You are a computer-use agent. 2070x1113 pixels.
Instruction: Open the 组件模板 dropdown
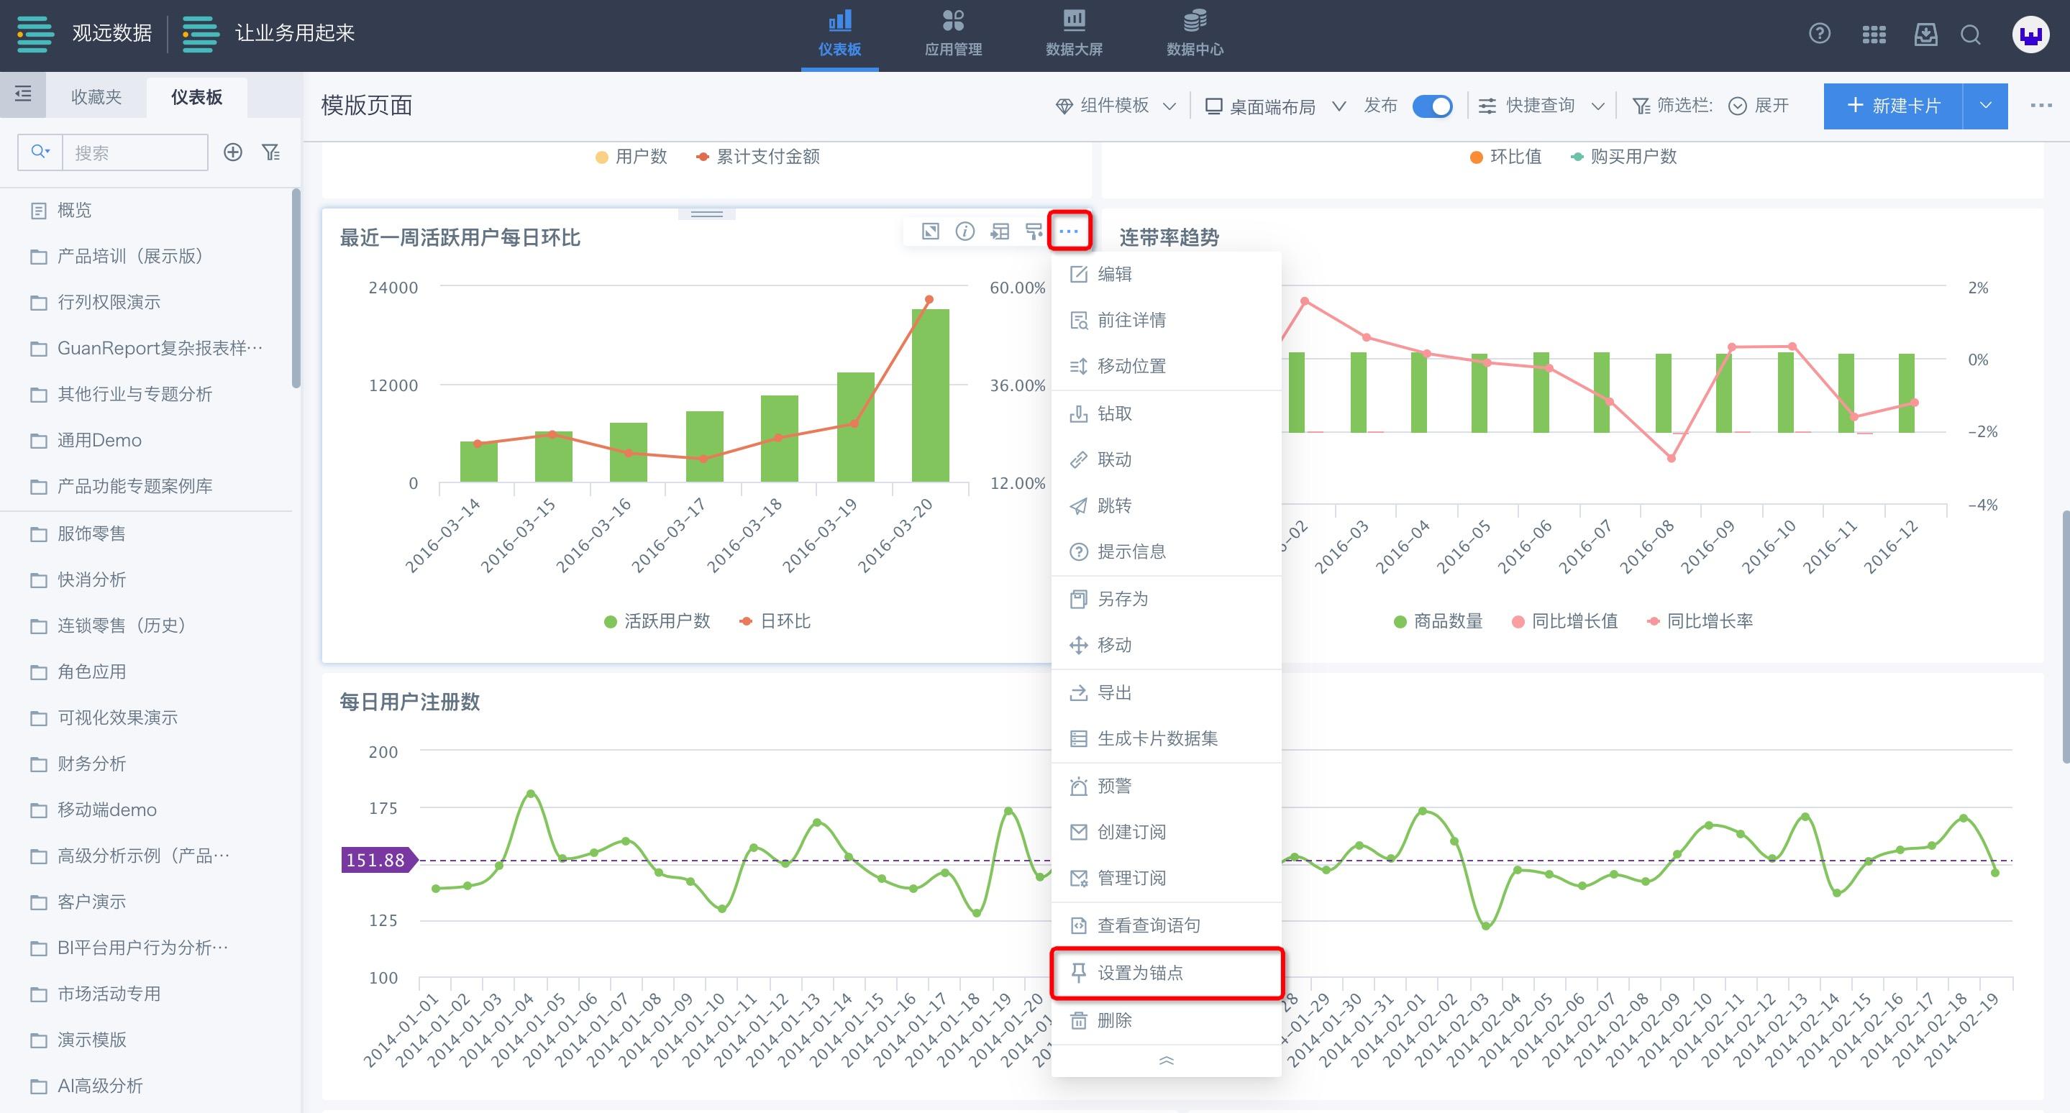click(x=1116, y=106)
